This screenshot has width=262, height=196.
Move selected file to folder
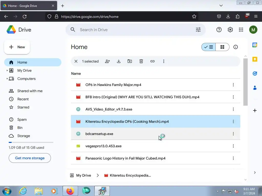130,61
